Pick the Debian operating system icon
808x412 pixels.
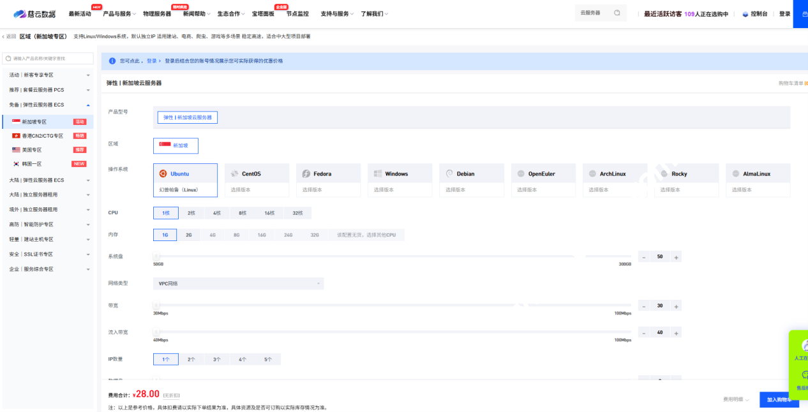click(x=449, y=173)
